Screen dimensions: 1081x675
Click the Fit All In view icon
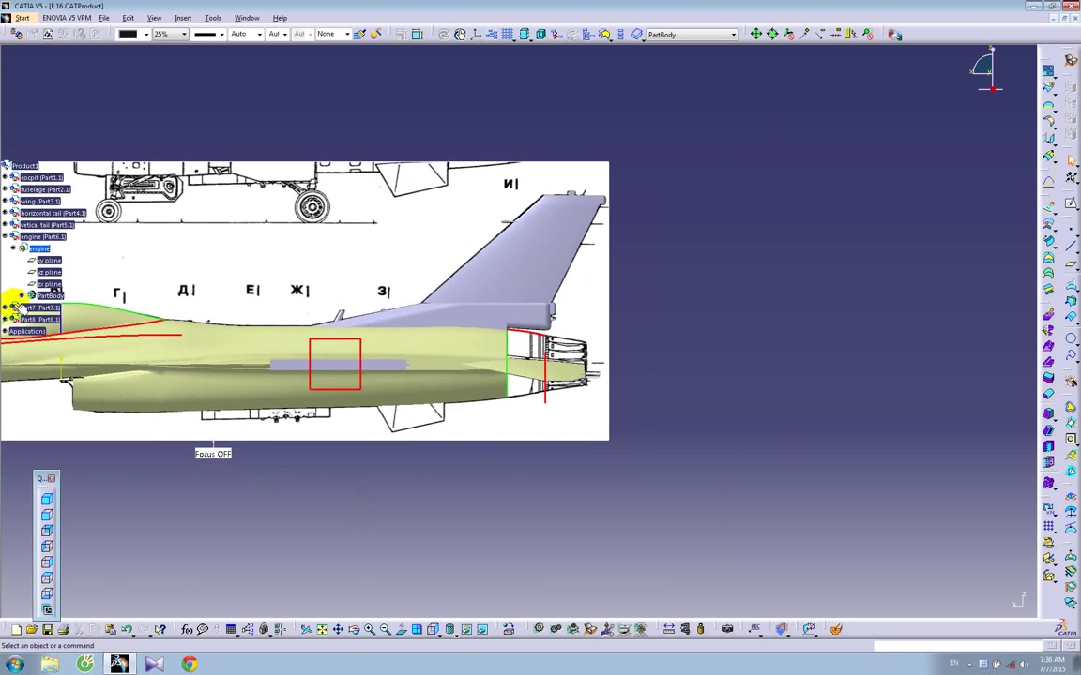point(322,629)
